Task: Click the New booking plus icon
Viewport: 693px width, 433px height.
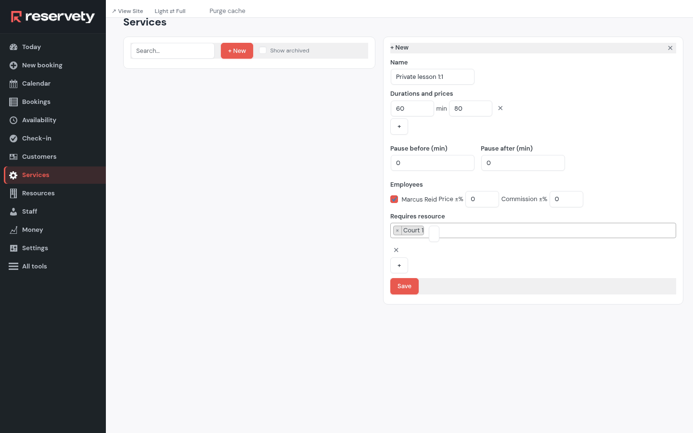Action: 13,65
